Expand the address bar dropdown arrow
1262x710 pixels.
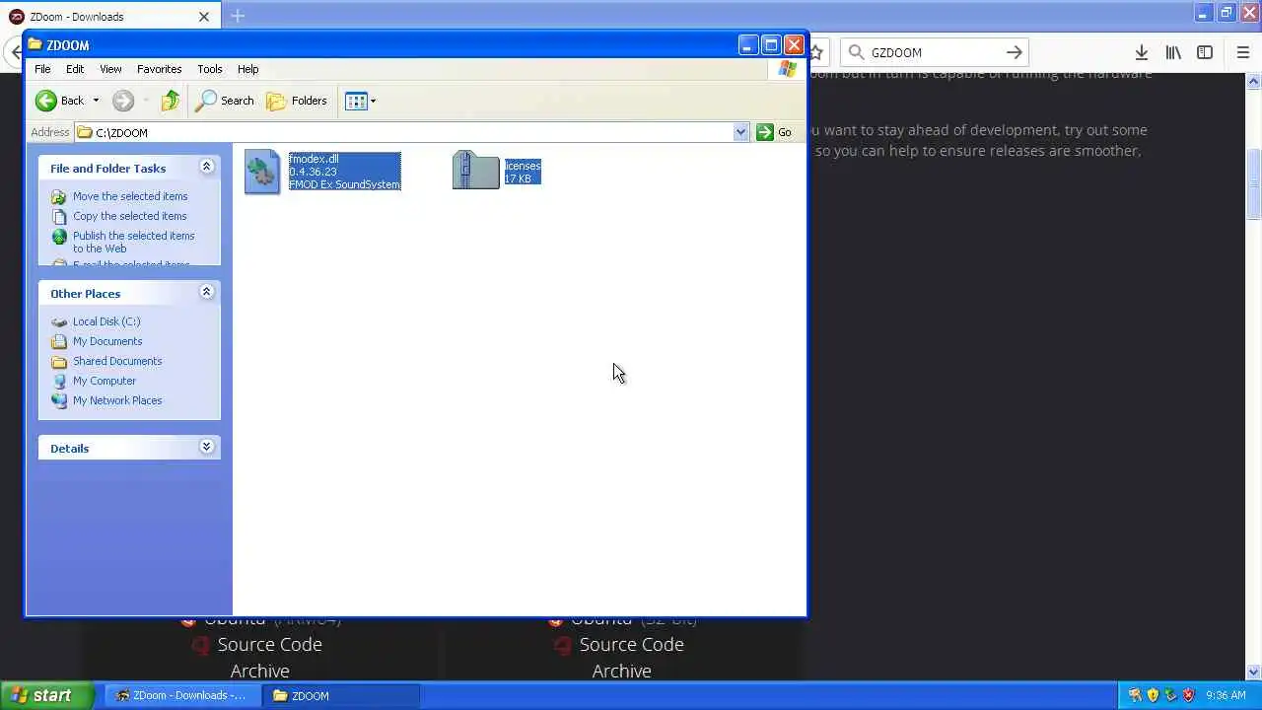741,132
